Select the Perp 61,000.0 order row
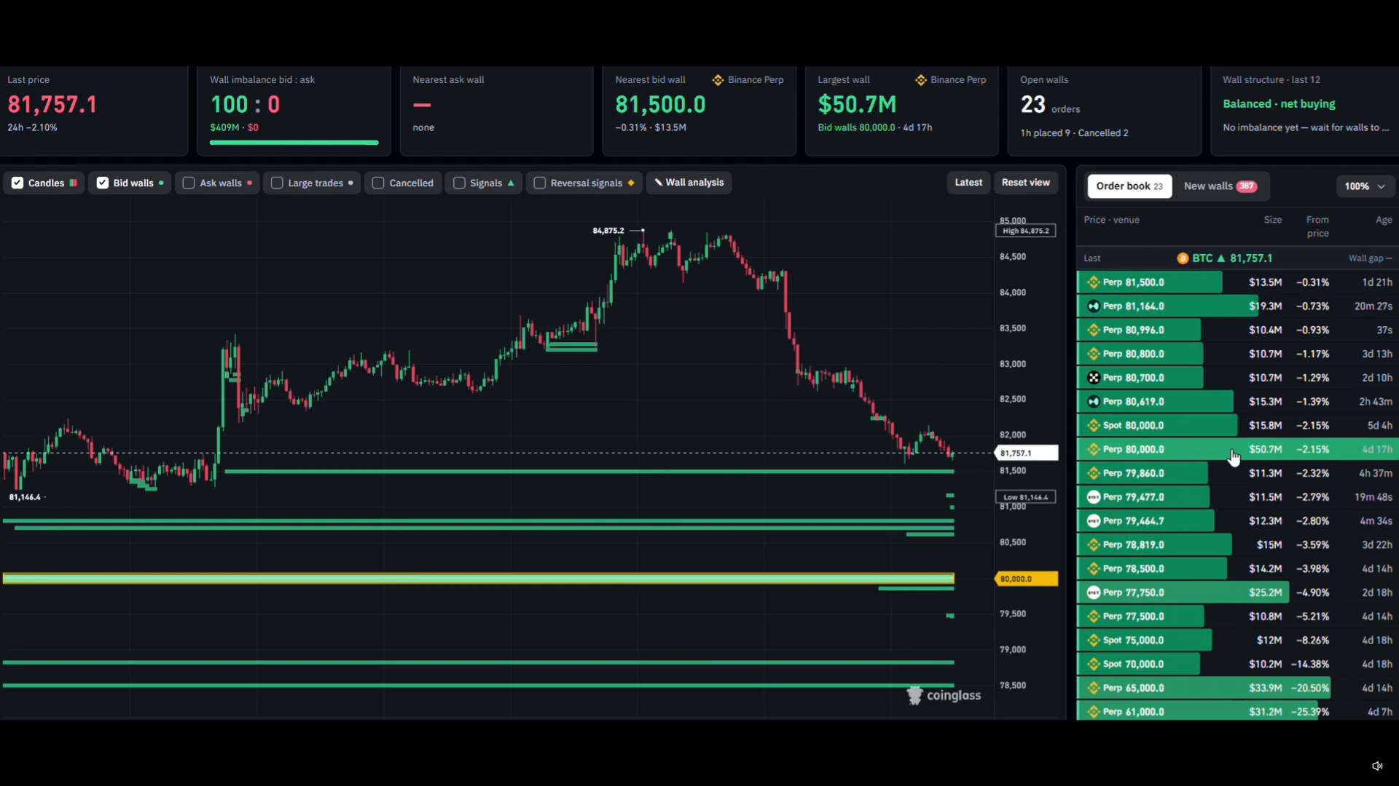The image size is (1399, 786). pyautogui.click(x=1237, y=712)
